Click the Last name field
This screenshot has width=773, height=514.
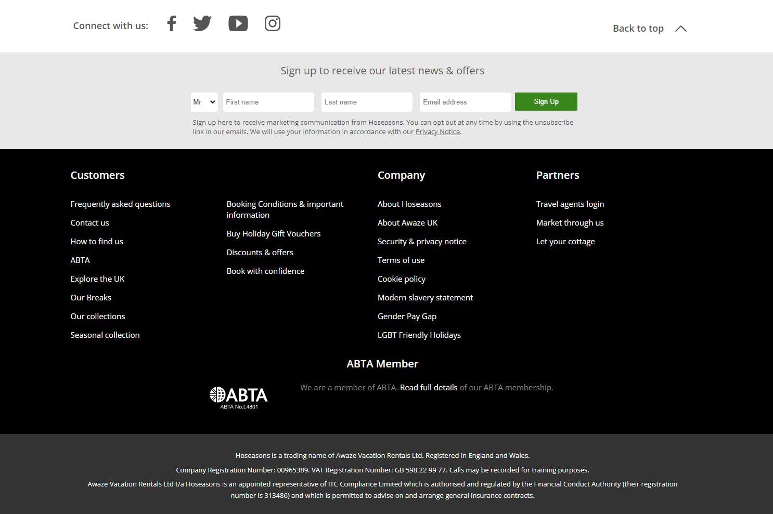[x=367, y=102]
